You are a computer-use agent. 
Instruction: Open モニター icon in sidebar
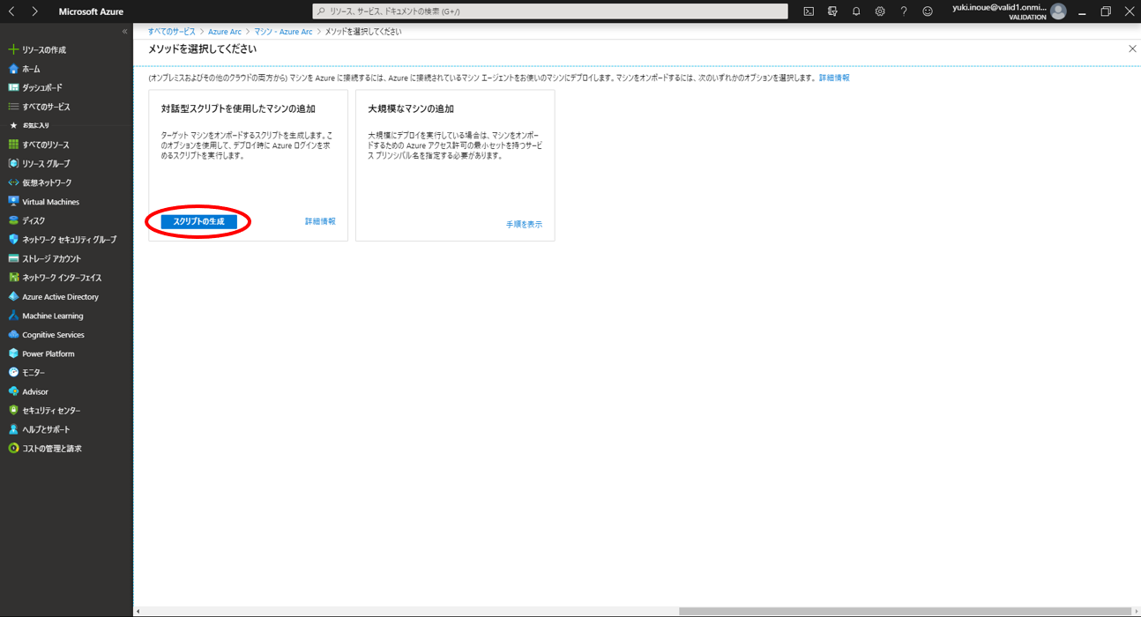pyautogui.click(x=13, y=373)
